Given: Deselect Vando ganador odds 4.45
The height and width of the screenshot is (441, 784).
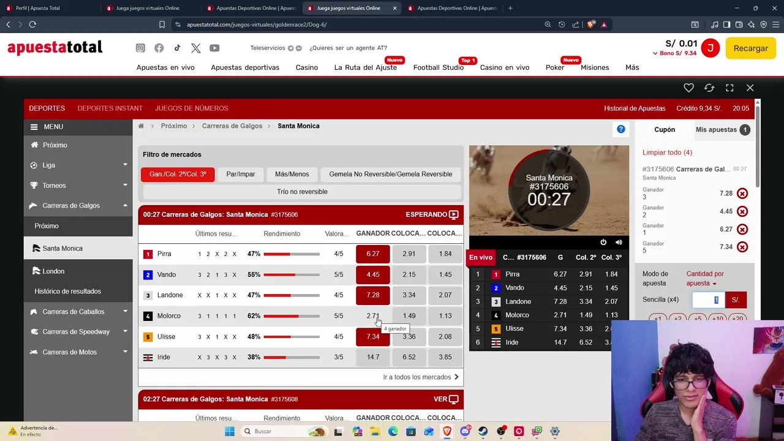Looking at the screenshot, I should (x=373, y=274).
